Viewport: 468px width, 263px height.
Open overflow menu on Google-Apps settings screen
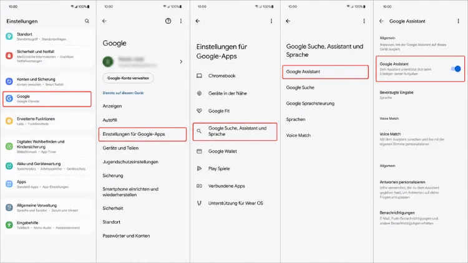(x=271, y=21)
